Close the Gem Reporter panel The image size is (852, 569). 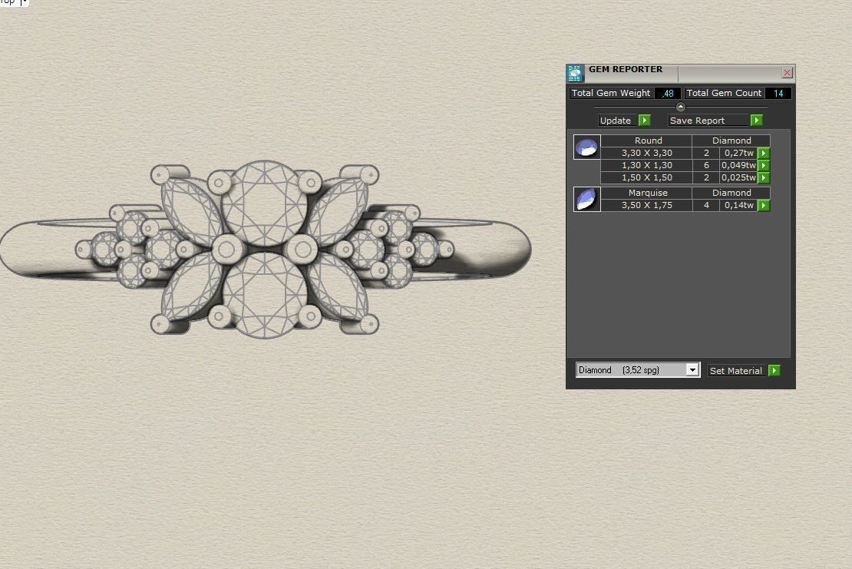[787, 73]
